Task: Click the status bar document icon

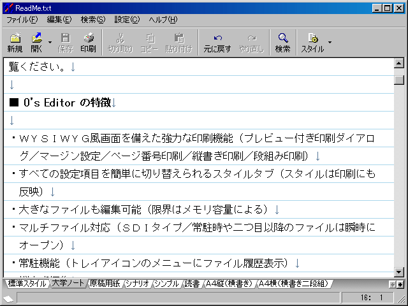Action: click(x=8, y=298)
